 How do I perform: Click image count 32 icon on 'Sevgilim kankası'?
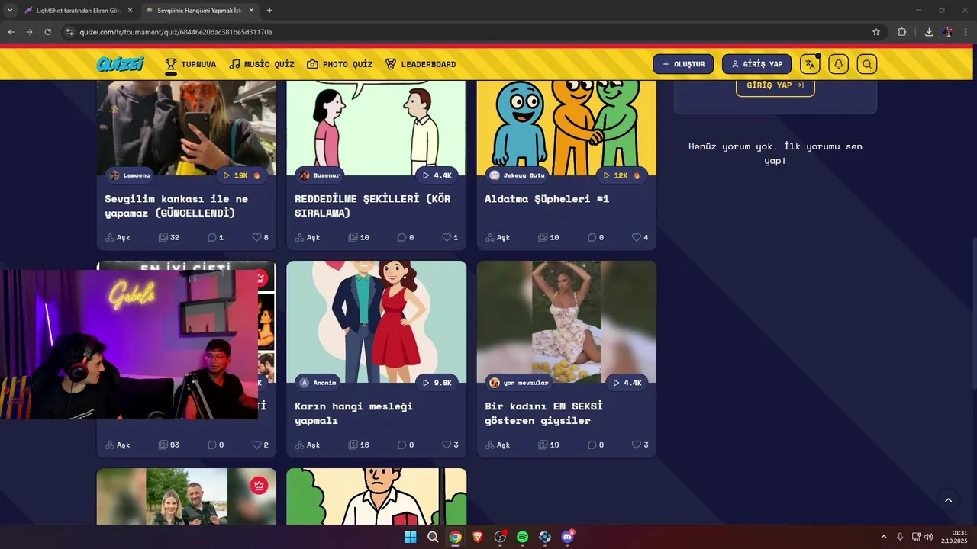coord(163,237)
